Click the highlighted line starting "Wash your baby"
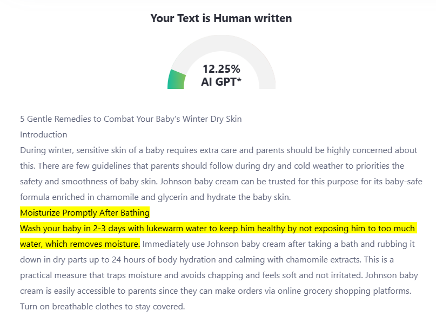 pyautogui.click(x=217, y=228)
